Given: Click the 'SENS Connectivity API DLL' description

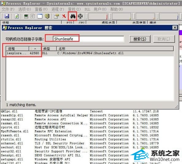Looking at the screenshot, I should click(x=58, y=155).
